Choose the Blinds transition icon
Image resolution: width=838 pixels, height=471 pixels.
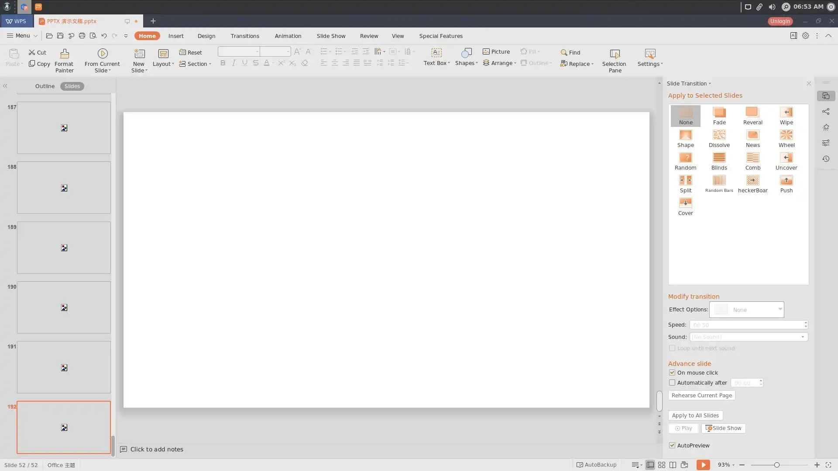(x=719, y=161)
